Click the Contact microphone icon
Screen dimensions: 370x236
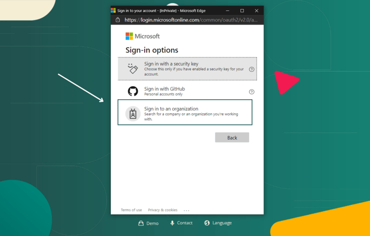point(172,223)
